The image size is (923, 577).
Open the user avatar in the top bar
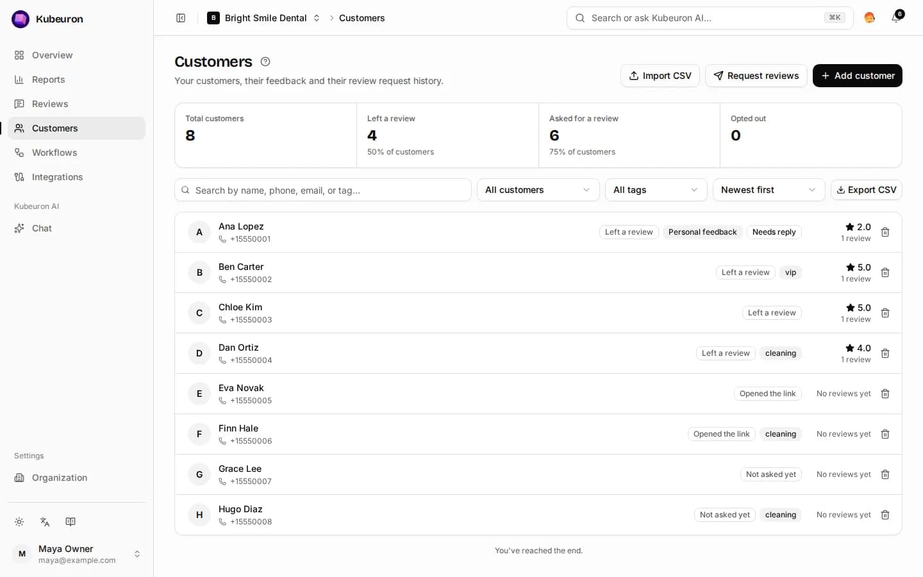point(870,18)
